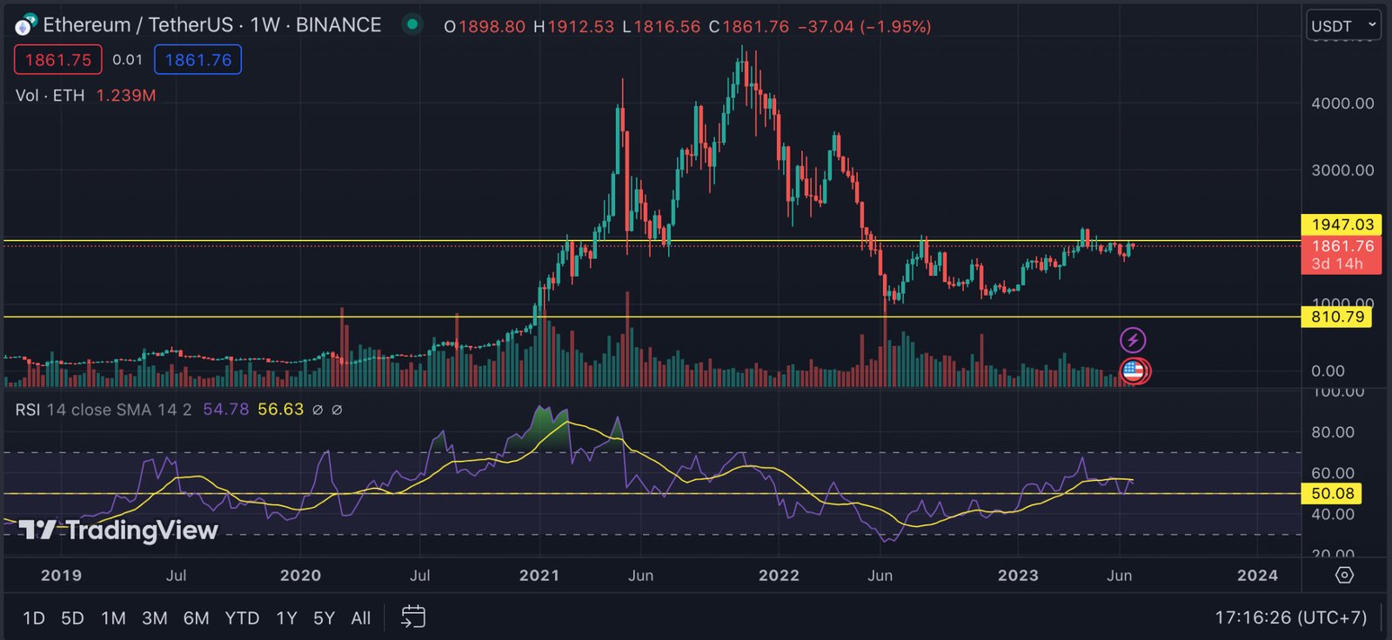This screenshot has height=640, width=1392.
Task: Click the Ethereum symbol logo icon
Action: 26,25
